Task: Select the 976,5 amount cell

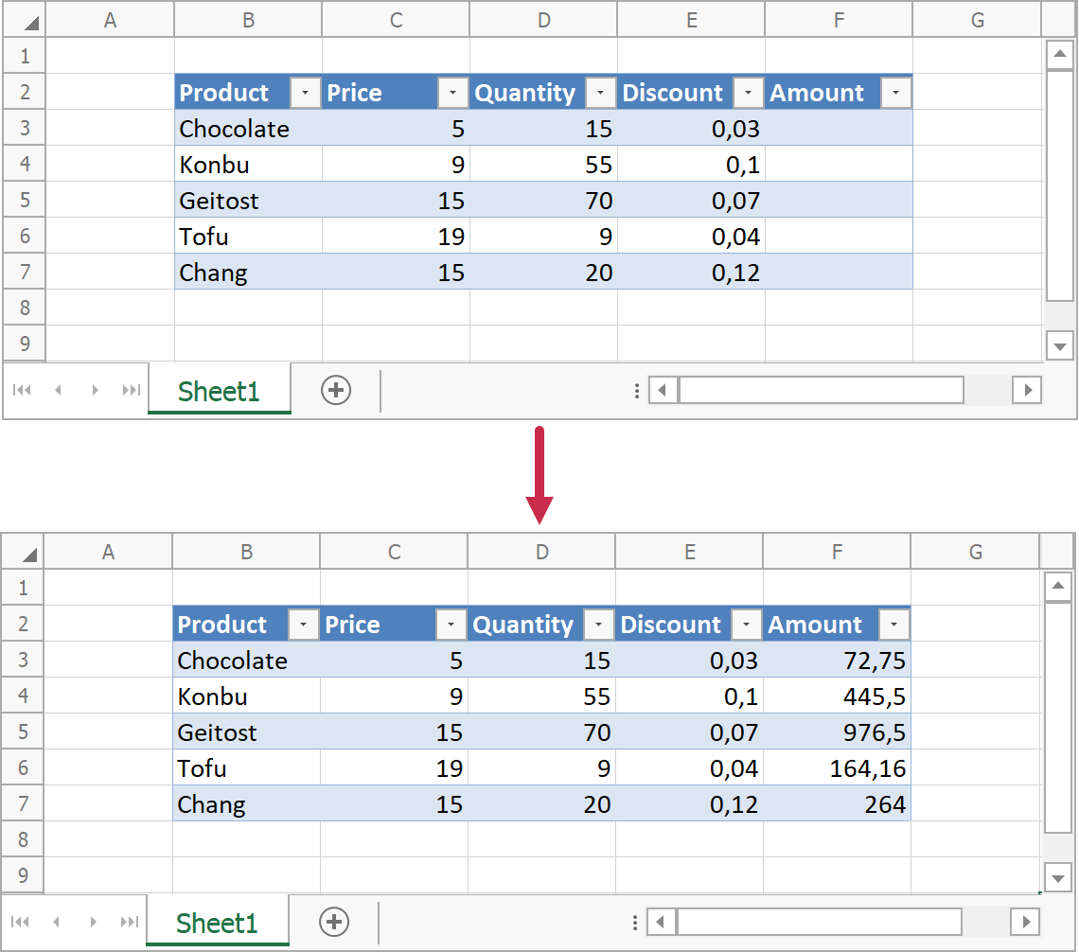Action: pos(837,732)
